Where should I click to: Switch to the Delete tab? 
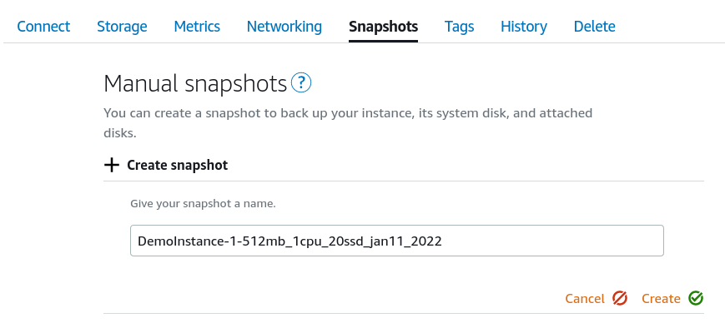pos(595,27)
